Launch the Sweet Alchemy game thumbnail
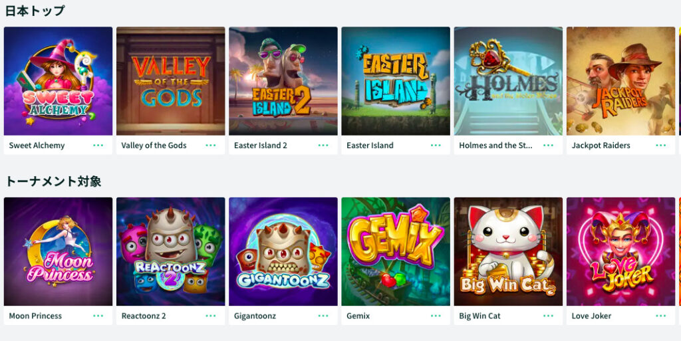Image resolution: width=681 pixels, height=341 pixels. tap(59, 81)
